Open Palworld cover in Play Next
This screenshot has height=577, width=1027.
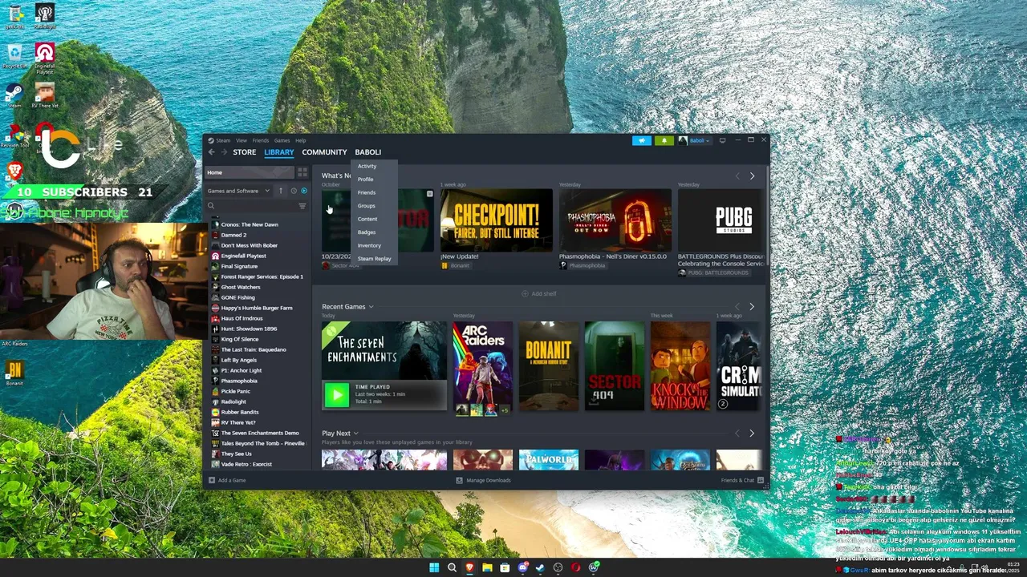549,459
